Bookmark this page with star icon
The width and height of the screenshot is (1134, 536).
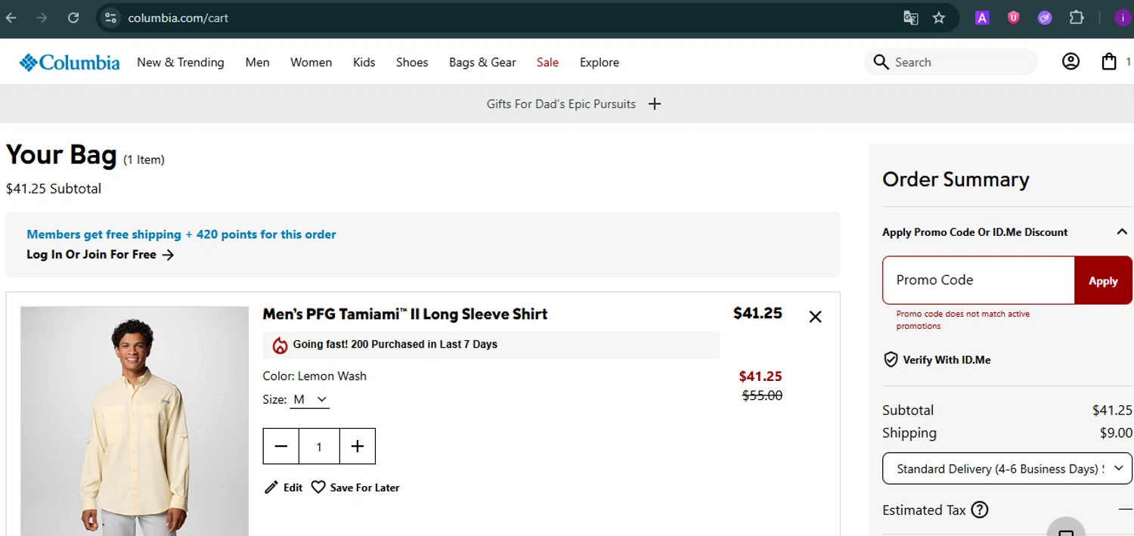[939, 18]
